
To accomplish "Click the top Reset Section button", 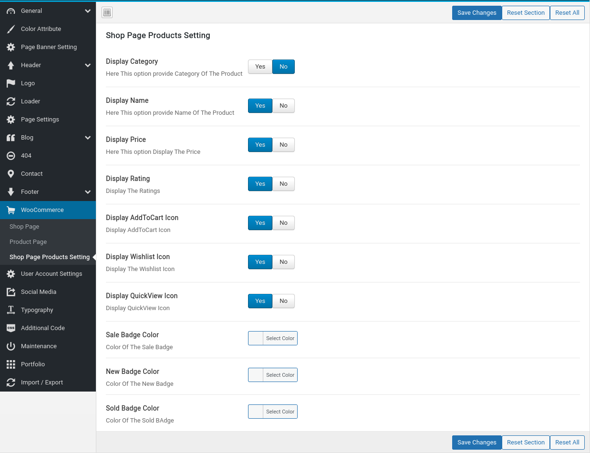I will (526, 13).
